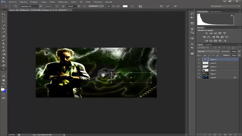Add a Levels adjustment

pyautogui.click(x=211, y=33)
